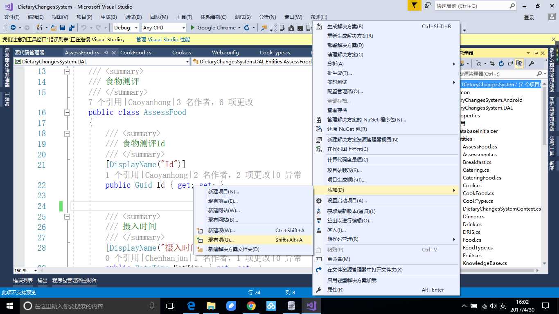This screenshot has width=559, height=314.
Task: Click the New Project toolbar icon
Action: coord(39,28)
